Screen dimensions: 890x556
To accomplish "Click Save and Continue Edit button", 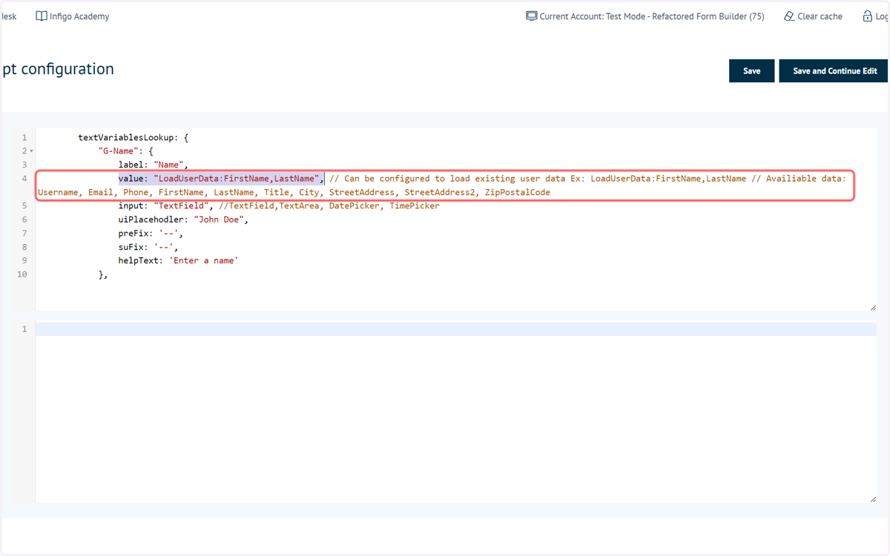I will [x=834, y=71].
